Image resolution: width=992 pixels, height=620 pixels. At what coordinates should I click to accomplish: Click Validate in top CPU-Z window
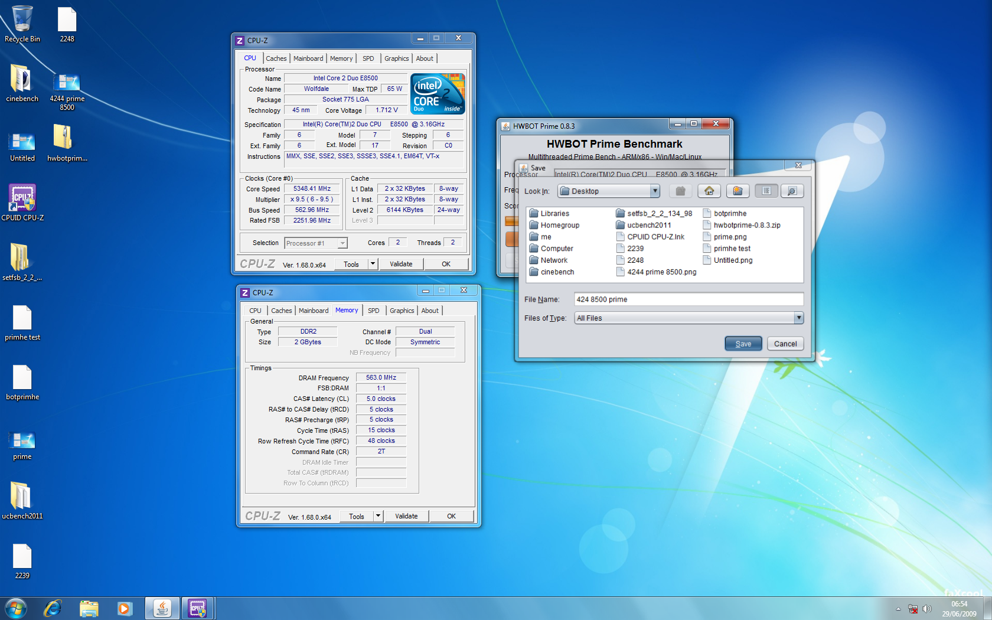401,264
